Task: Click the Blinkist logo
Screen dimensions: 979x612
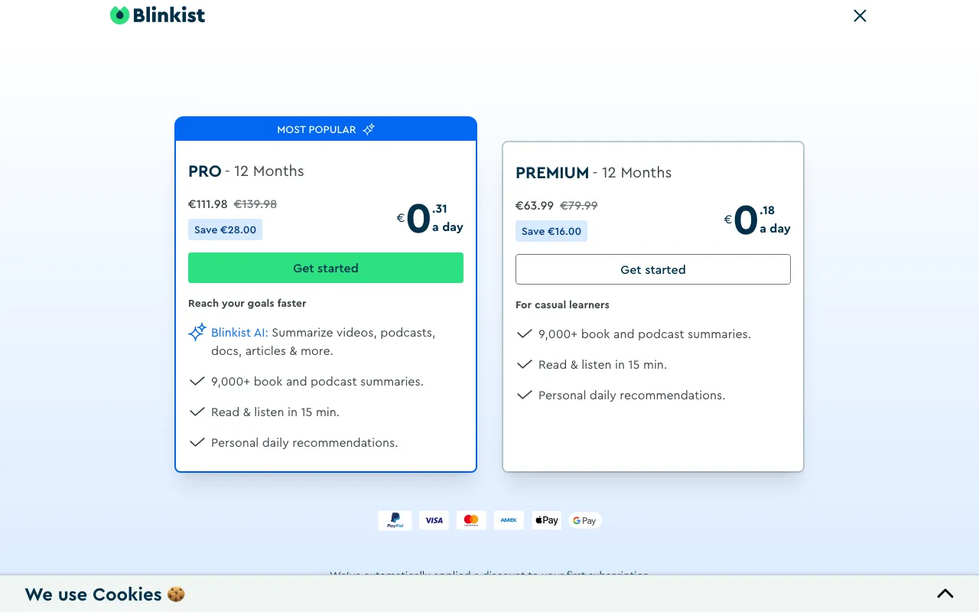Action: click(x=158, y=15)
